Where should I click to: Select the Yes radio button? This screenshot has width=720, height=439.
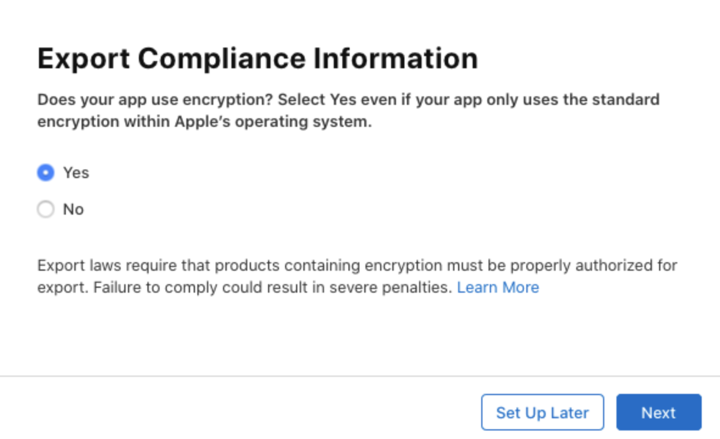[46, 173]
